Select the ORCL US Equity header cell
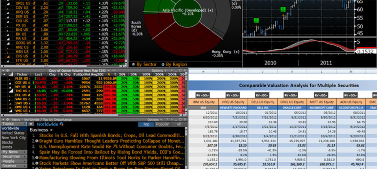This screenshot has height=169, width=377. pyautogui.click(x=292, y=102)
